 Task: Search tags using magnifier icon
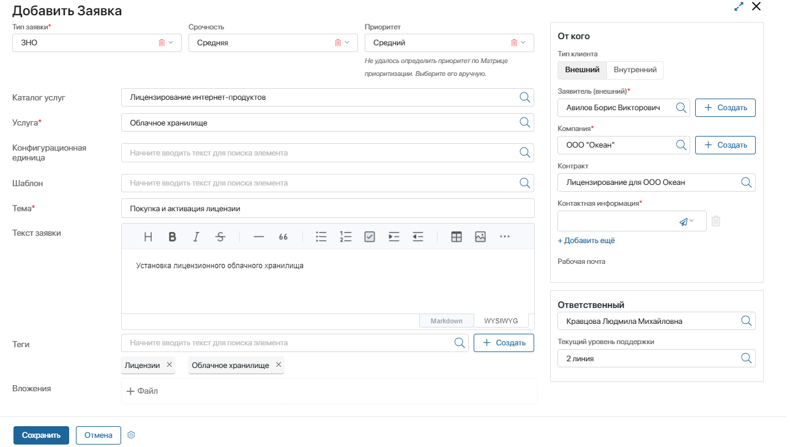460,343
